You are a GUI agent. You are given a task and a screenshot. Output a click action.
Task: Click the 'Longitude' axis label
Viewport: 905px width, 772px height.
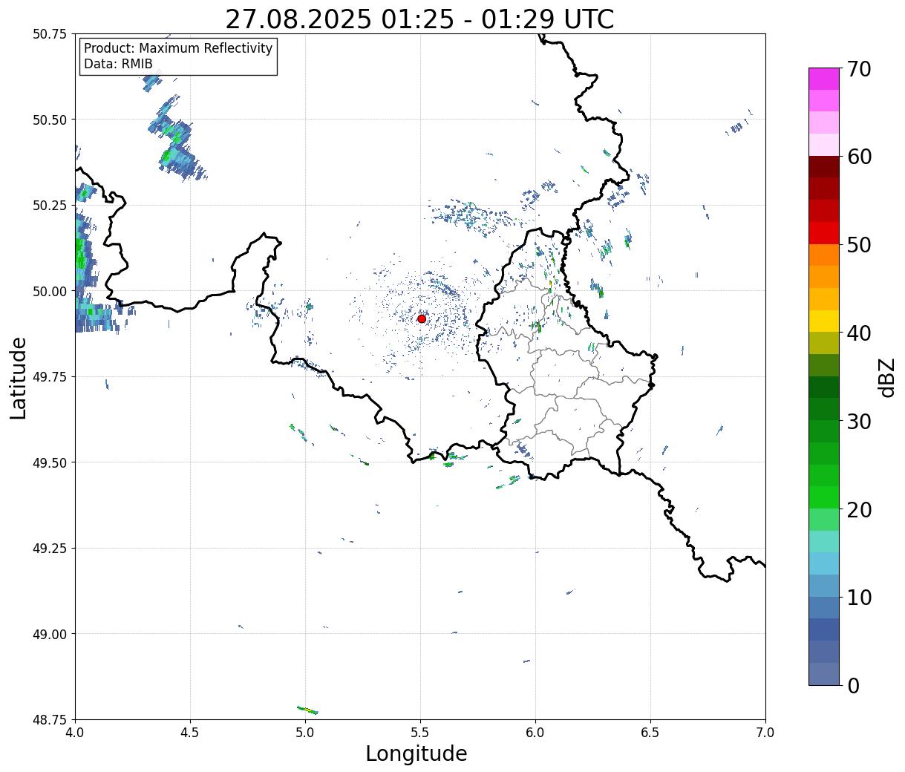[416, 753]
